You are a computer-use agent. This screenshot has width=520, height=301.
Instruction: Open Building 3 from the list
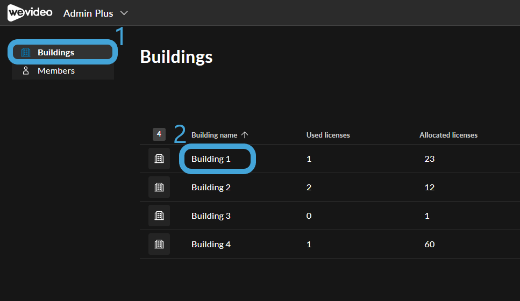click(211, 216)
